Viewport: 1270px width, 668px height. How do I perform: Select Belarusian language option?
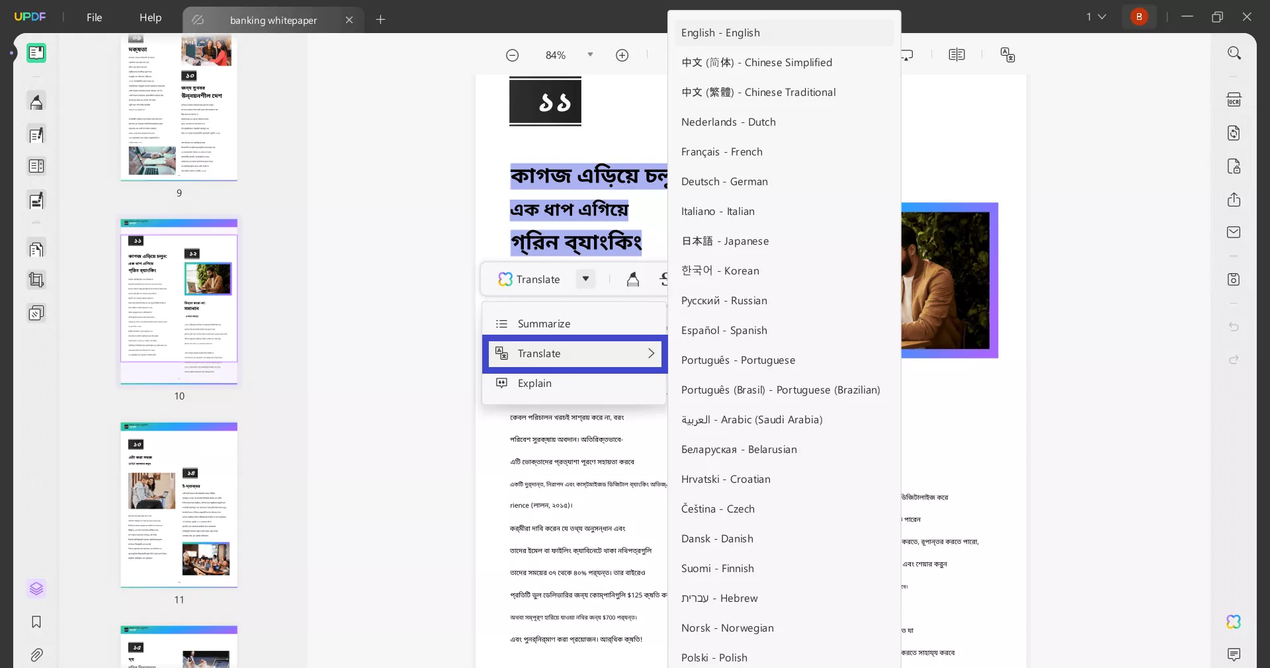coord(784,449)
